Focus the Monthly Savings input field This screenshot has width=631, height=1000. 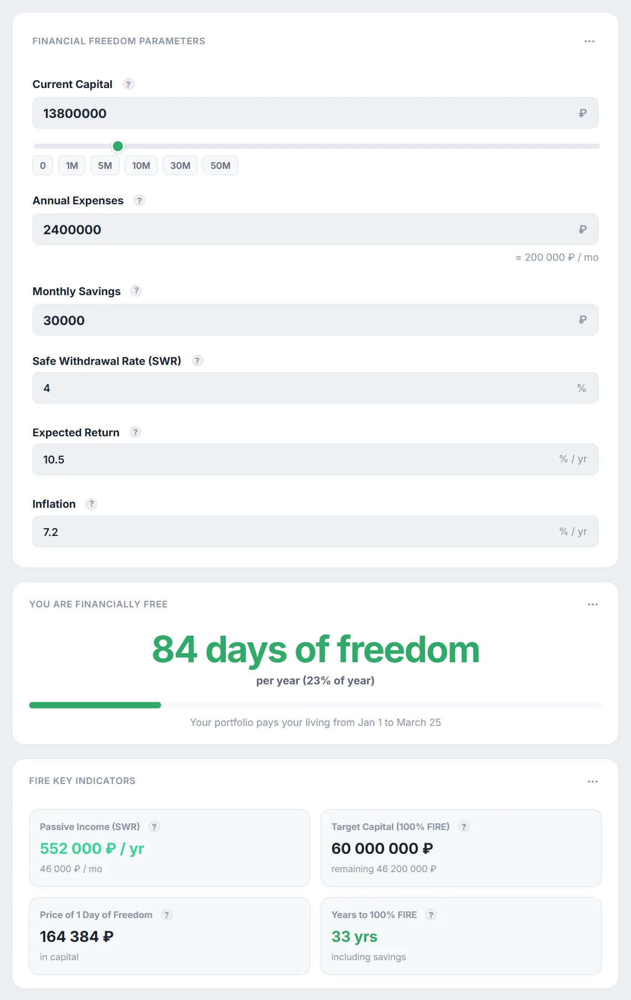[x=316, y=319]
